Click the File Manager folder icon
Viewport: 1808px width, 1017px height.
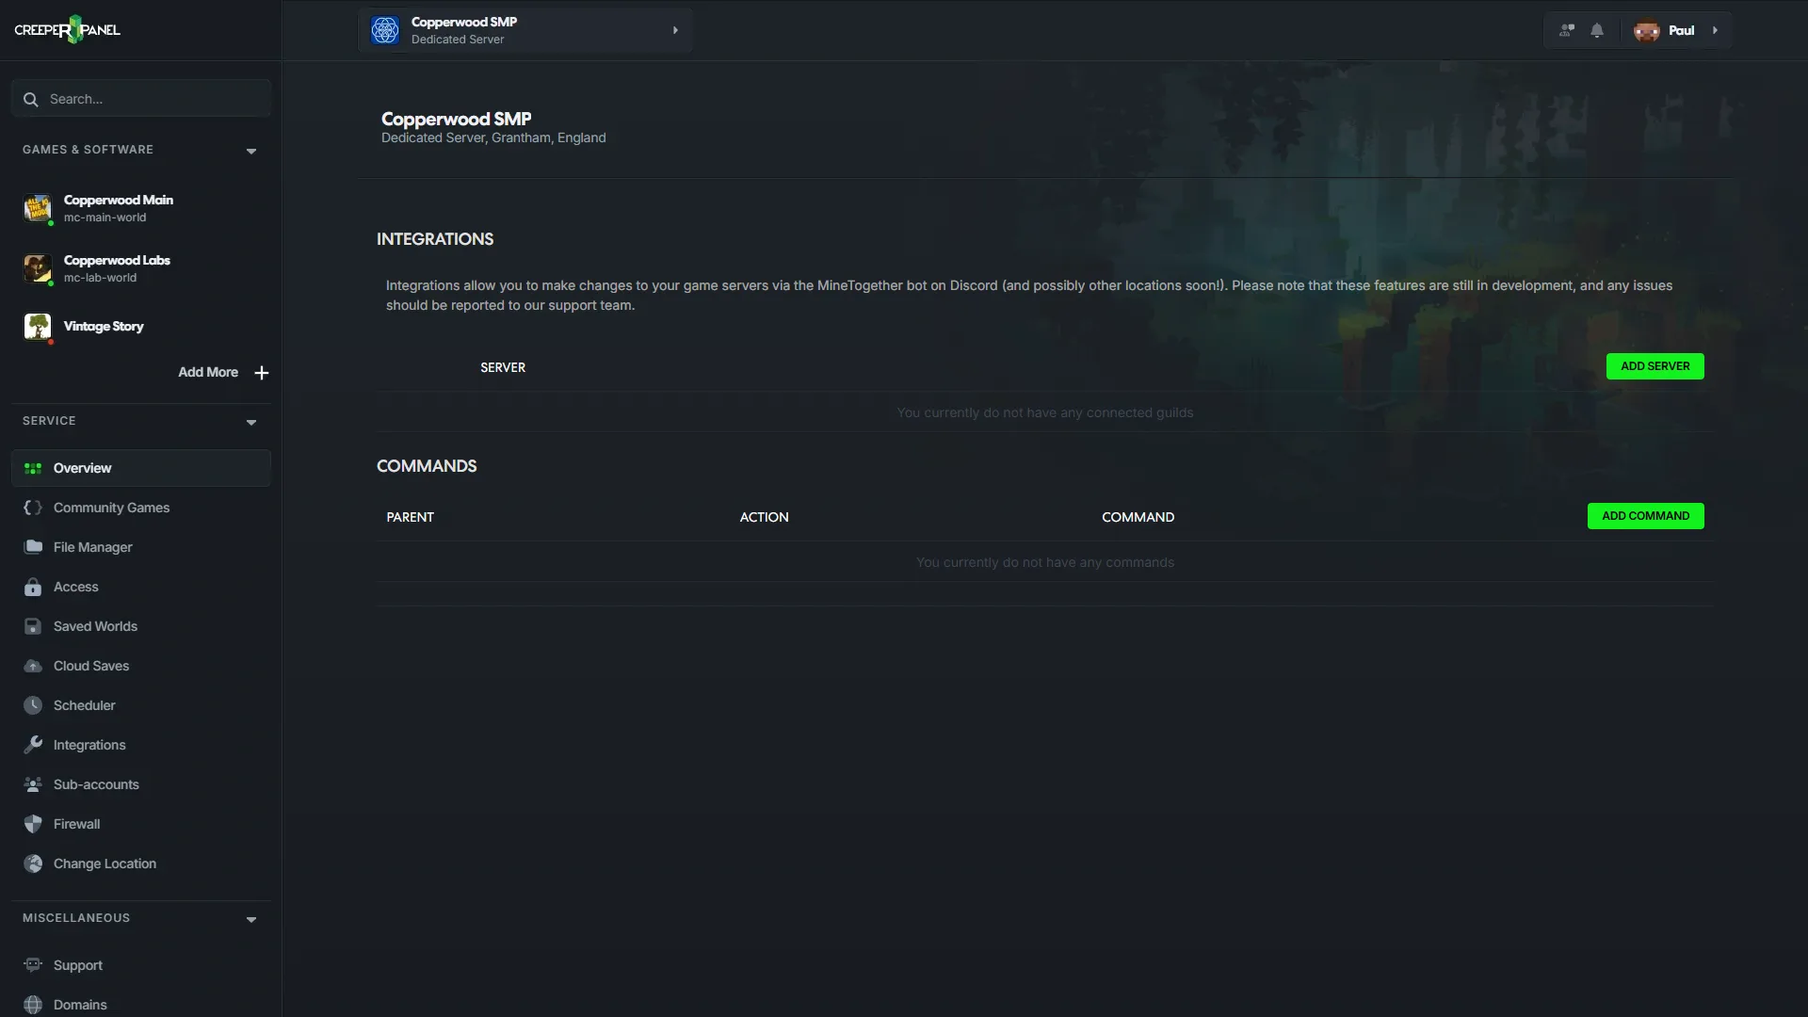[x=33, y=547]
